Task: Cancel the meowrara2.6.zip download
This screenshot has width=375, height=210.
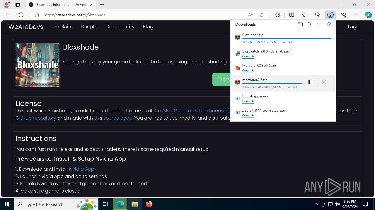Action: click(324, 82)
